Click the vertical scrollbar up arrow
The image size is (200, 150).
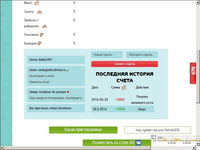point(198,2)
